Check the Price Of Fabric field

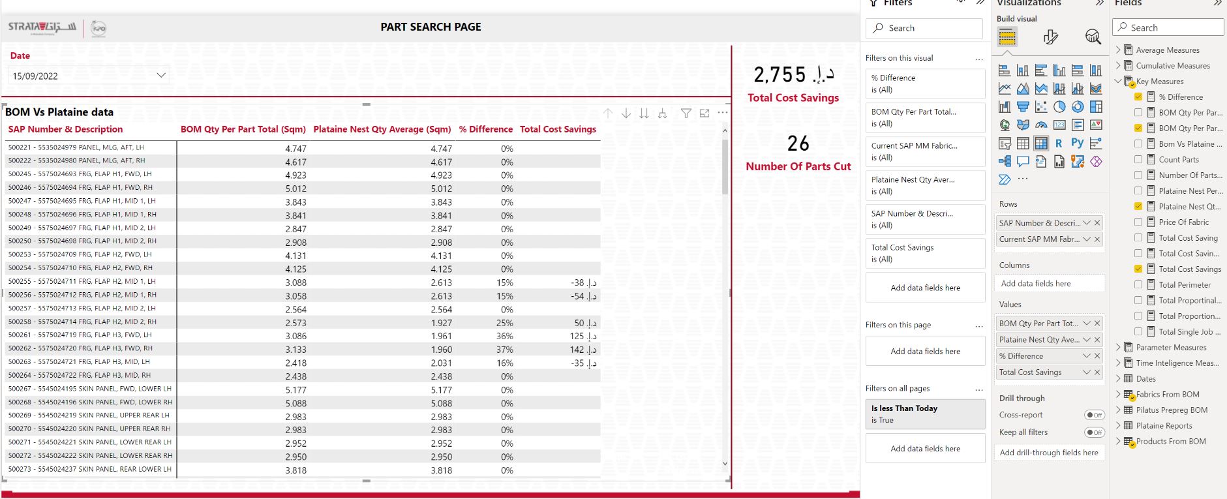tap(1138, 222)
